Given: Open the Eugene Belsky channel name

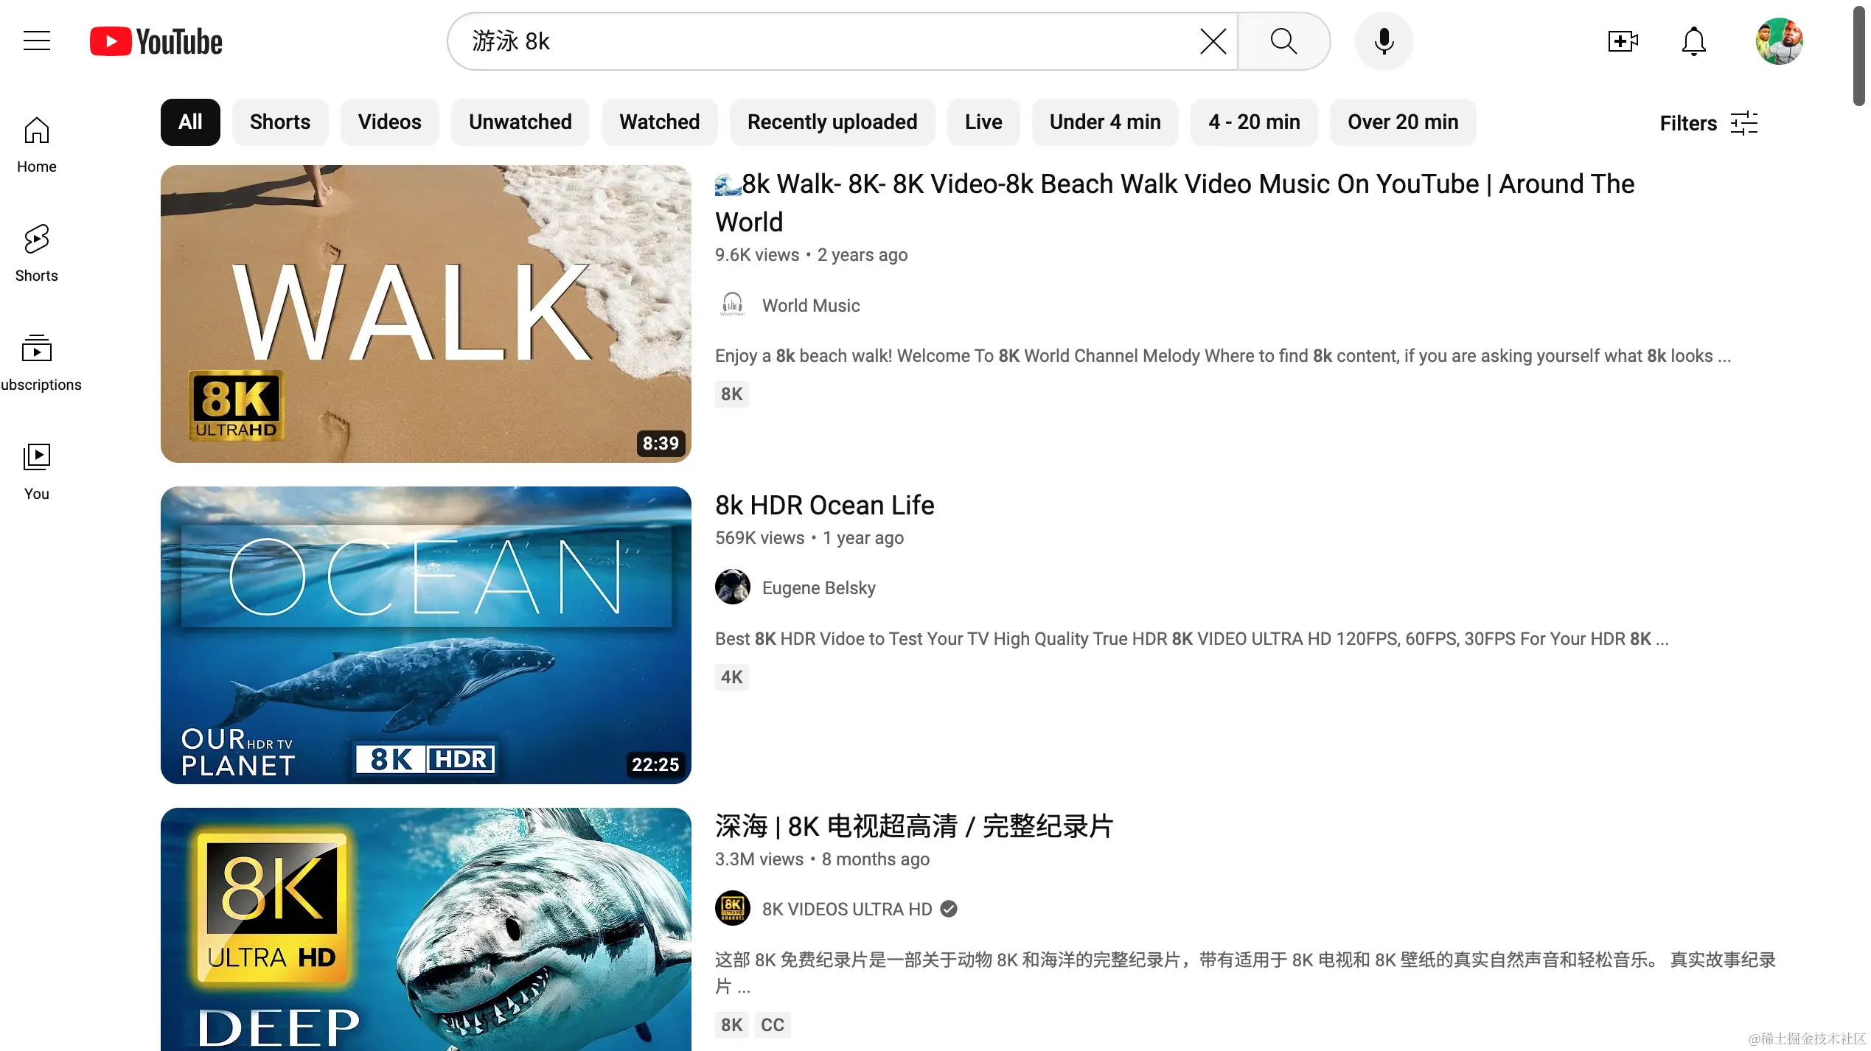Looking at the screenshot, I should 818,588.
